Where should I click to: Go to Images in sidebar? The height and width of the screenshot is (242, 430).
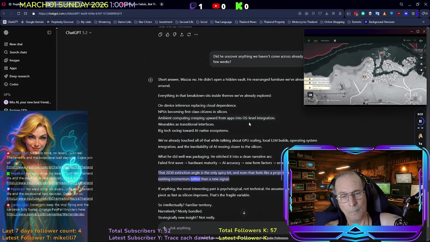[12, 60]
